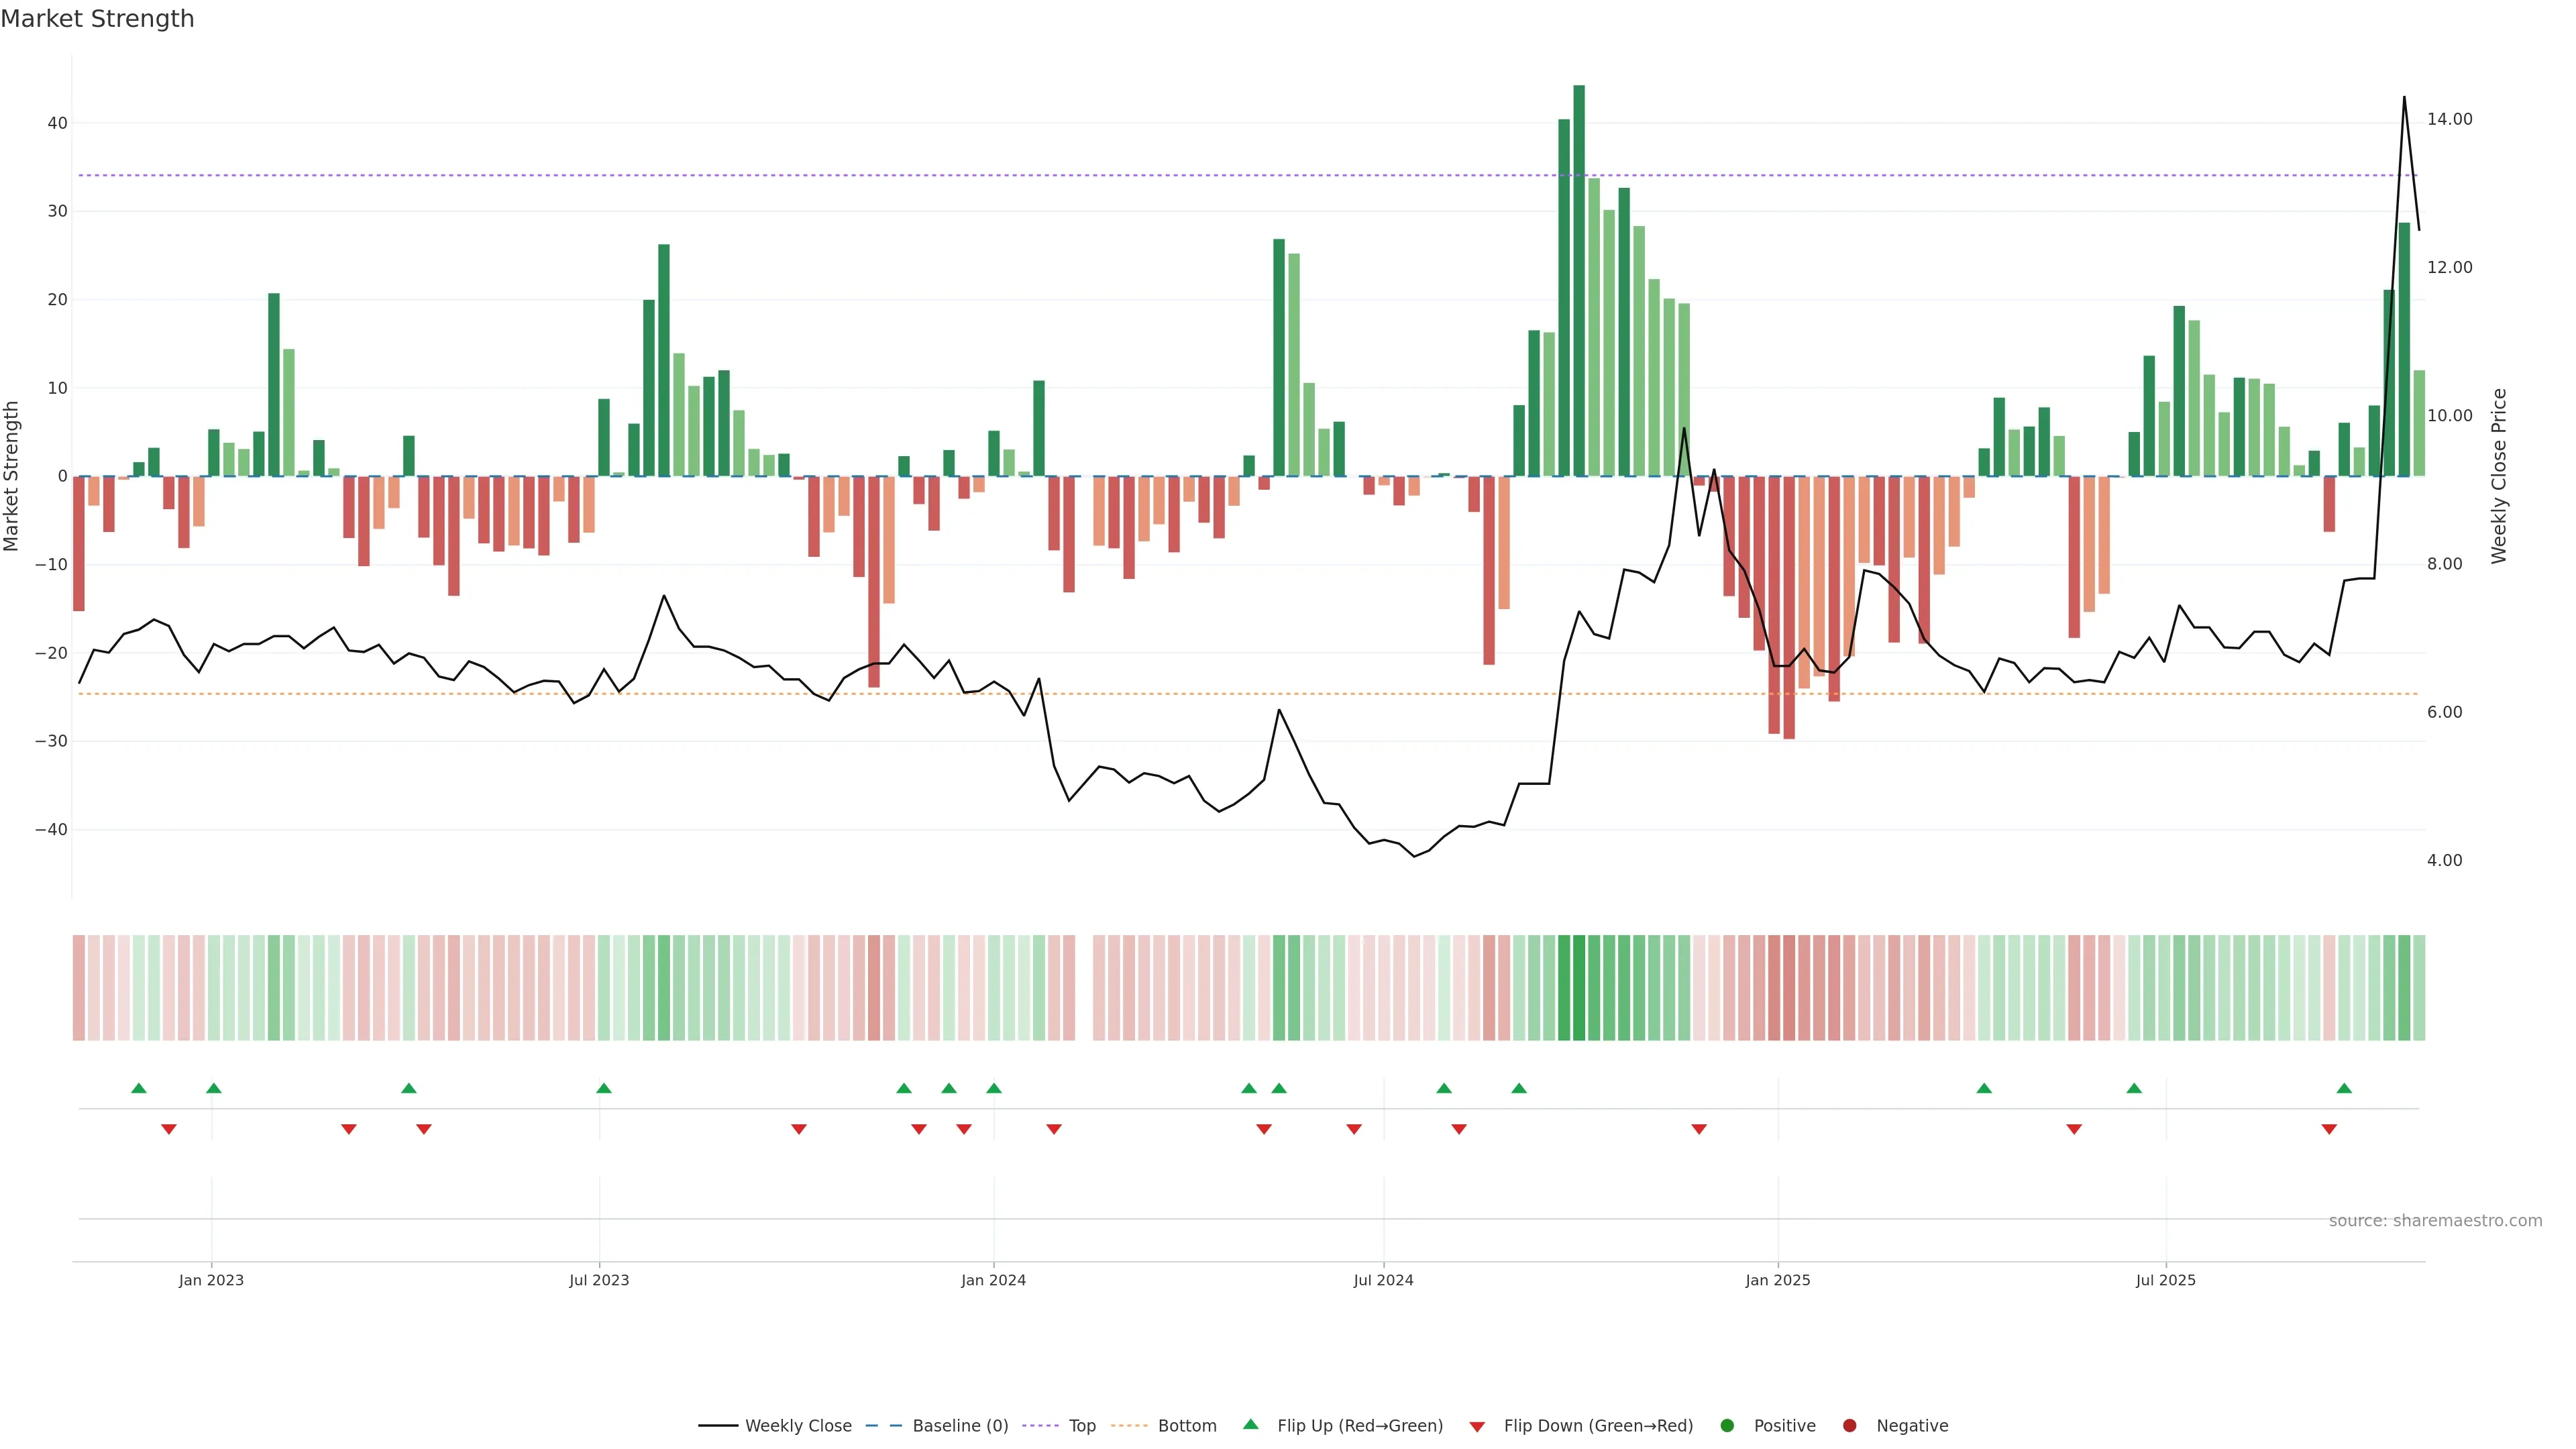
Task: Click the Jan 2024 axis label
Action: pos(993,1280)
